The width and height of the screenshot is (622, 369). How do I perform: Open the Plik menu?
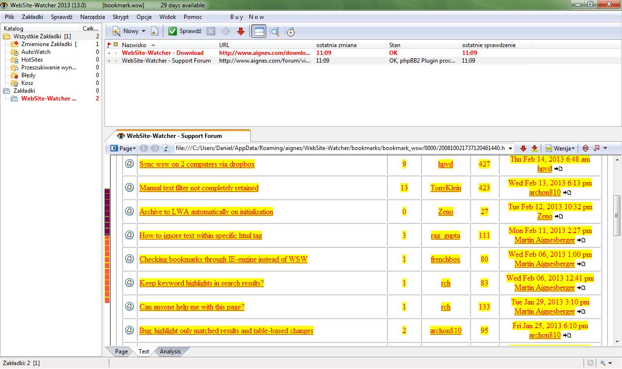point(10,17)
